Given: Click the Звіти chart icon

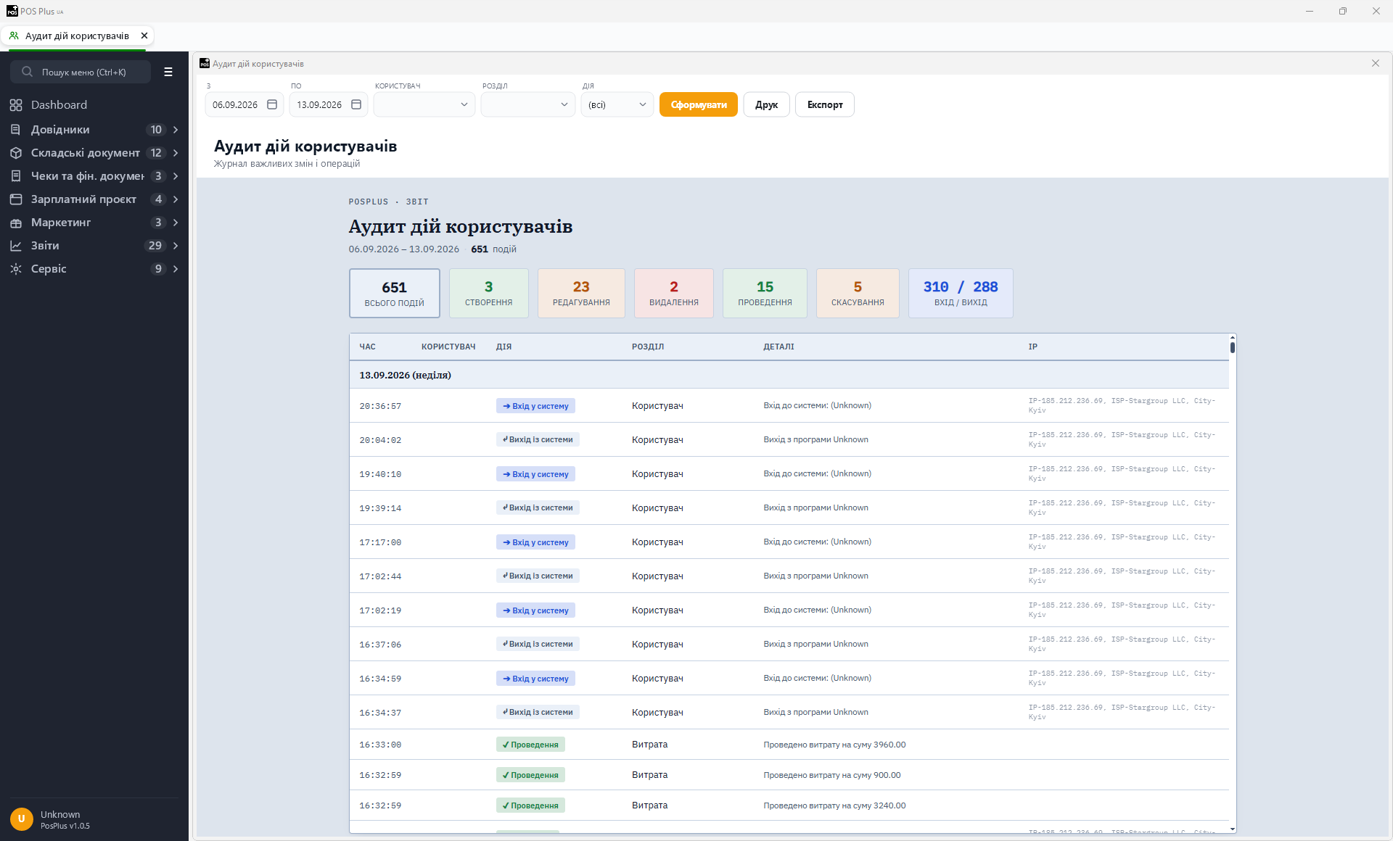Looking at the screenshot, I should [x=16, y=246].
